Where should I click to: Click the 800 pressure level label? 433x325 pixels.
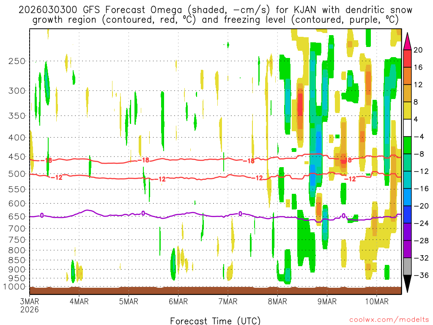[17, 250]
